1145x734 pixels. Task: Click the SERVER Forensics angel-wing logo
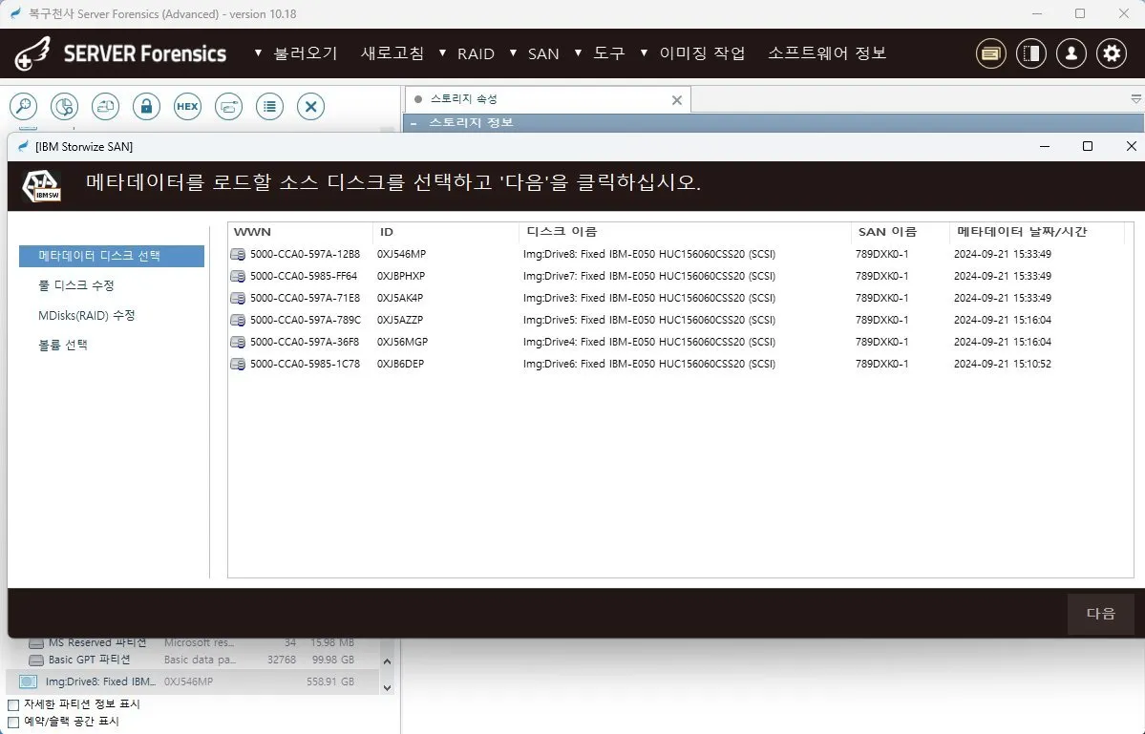tap(32, 53)
